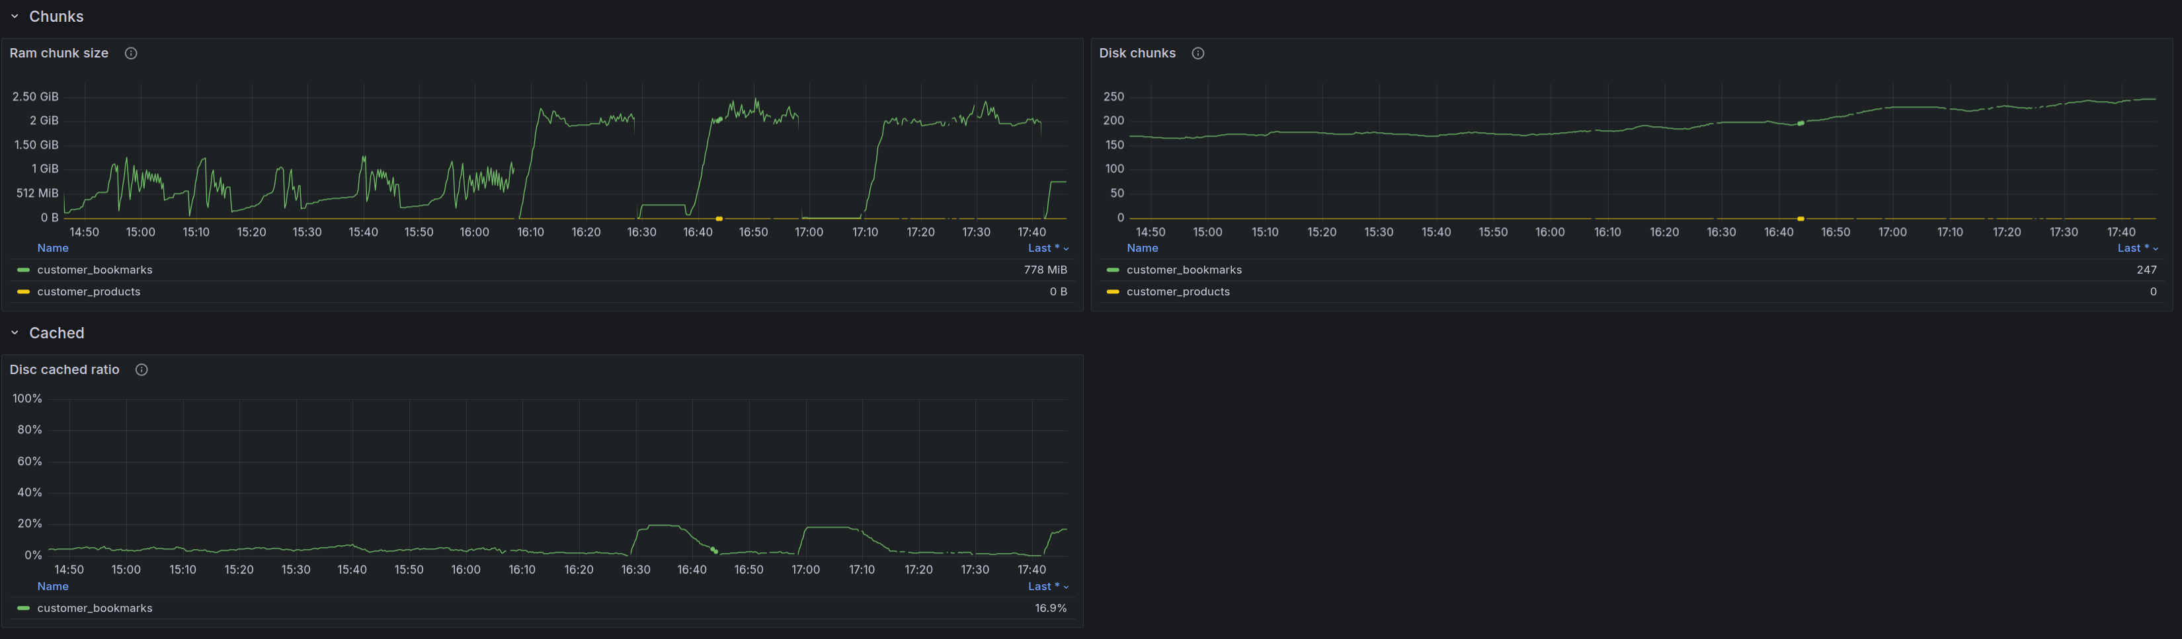Click the info icon beside Disk chunks
The image size is (2182, 639).
pyautogui.click(x=1197, y=54)
